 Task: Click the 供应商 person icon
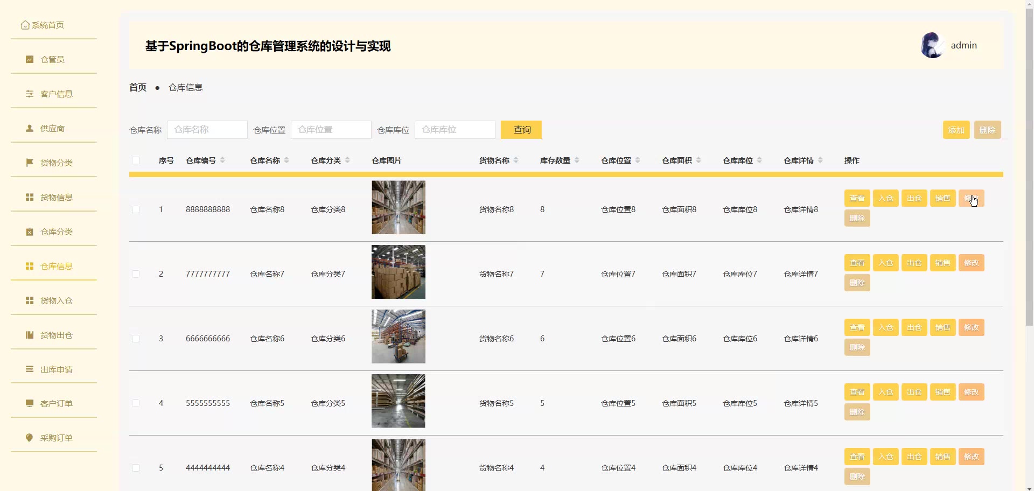click(30, 129)
